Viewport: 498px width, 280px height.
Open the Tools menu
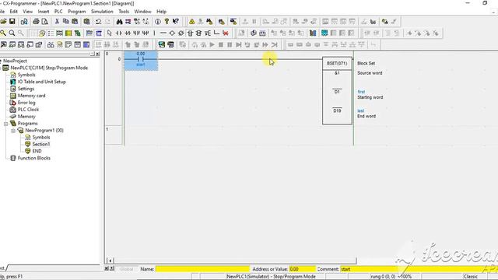(124, 12)
